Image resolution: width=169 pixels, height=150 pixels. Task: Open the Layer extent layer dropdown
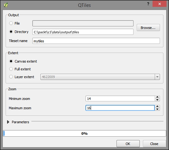point(157,77)
